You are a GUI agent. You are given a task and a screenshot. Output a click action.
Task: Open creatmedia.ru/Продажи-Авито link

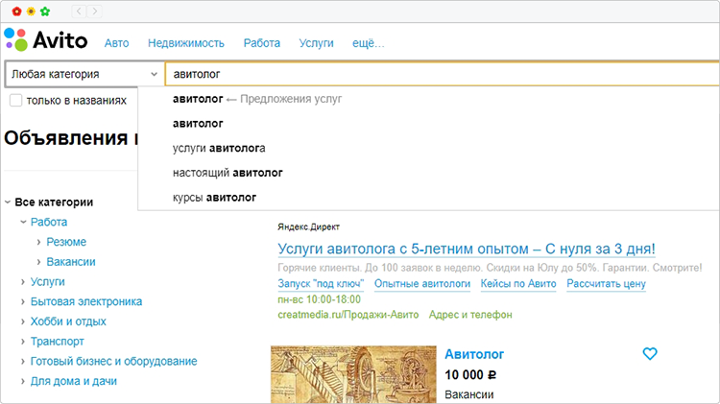[348, 315]
